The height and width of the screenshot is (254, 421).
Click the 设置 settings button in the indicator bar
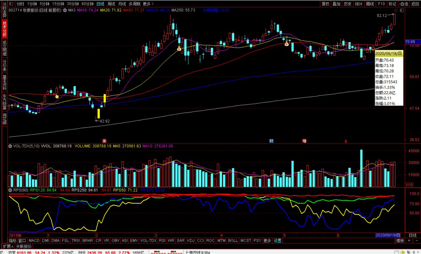pos(278,241)
